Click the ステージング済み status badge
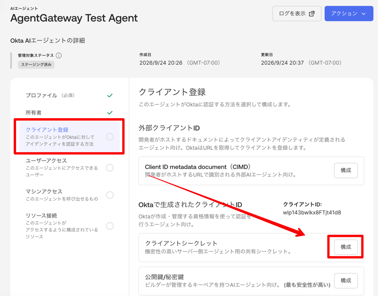 point(36,65)
